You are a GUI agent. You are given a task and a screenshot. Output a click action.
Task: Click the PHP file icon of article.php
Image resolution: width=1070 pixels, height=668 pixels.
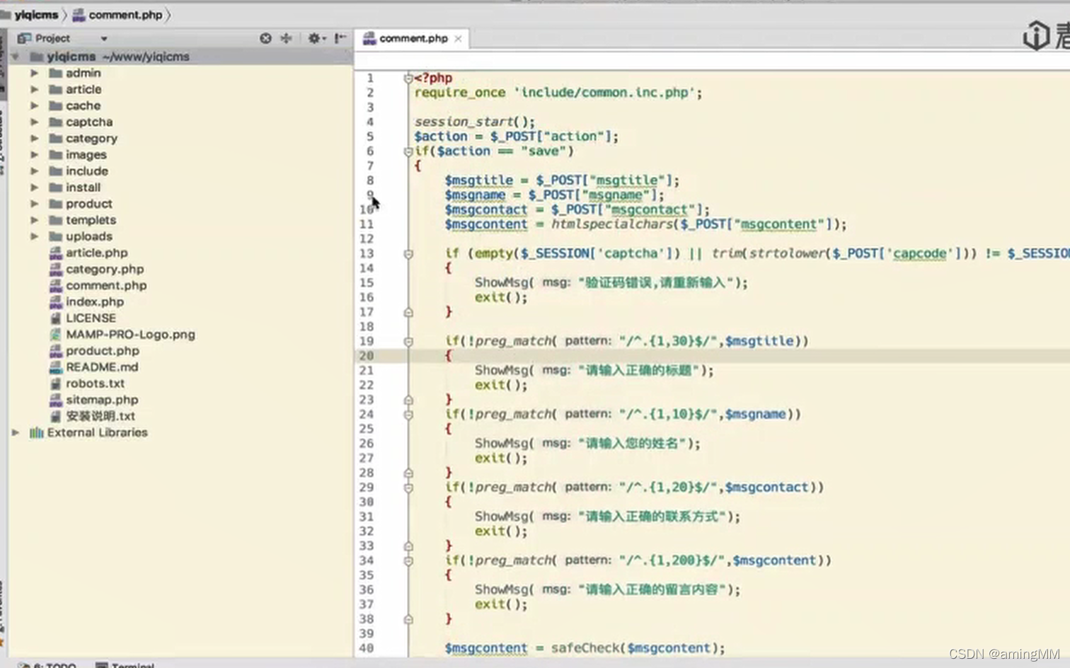click(x=56, y=253)
